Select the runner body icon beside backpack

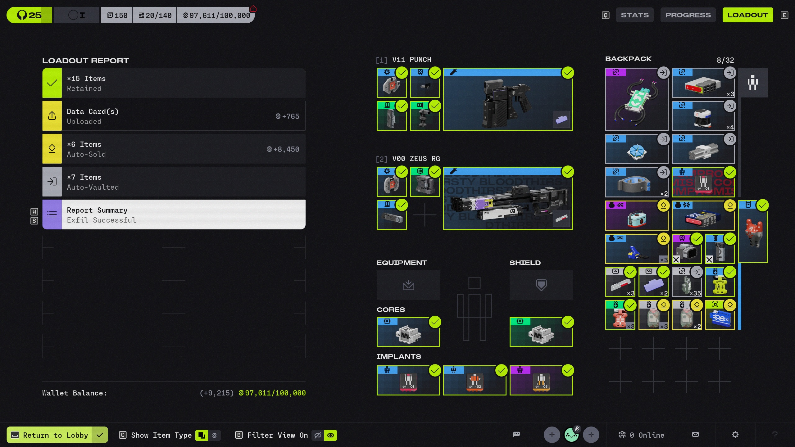(x=753, y=83)
